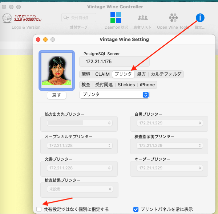The image size is (218, 214).
Task: Enable 共有設定ではなく個別に指定する checkbox
Action: click(39, 209)
